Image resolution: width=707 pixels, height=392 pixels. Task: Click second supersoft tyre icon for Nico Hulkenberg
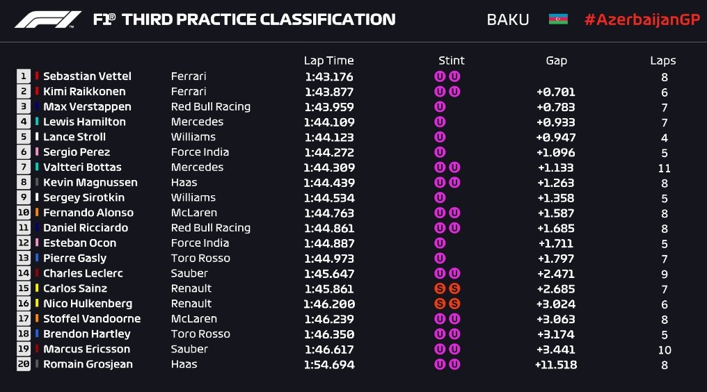point(454,304)
